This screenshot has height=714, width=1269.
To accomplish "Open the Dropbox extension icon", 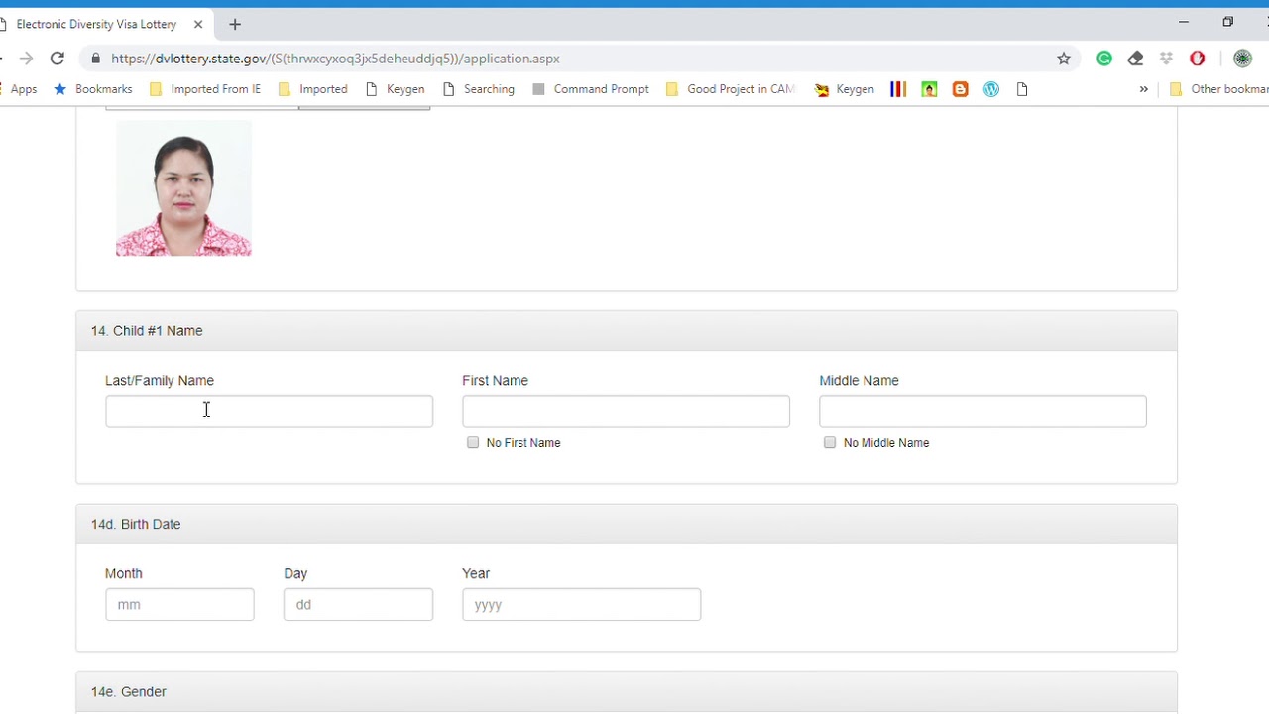I will tap(1166, 59).
